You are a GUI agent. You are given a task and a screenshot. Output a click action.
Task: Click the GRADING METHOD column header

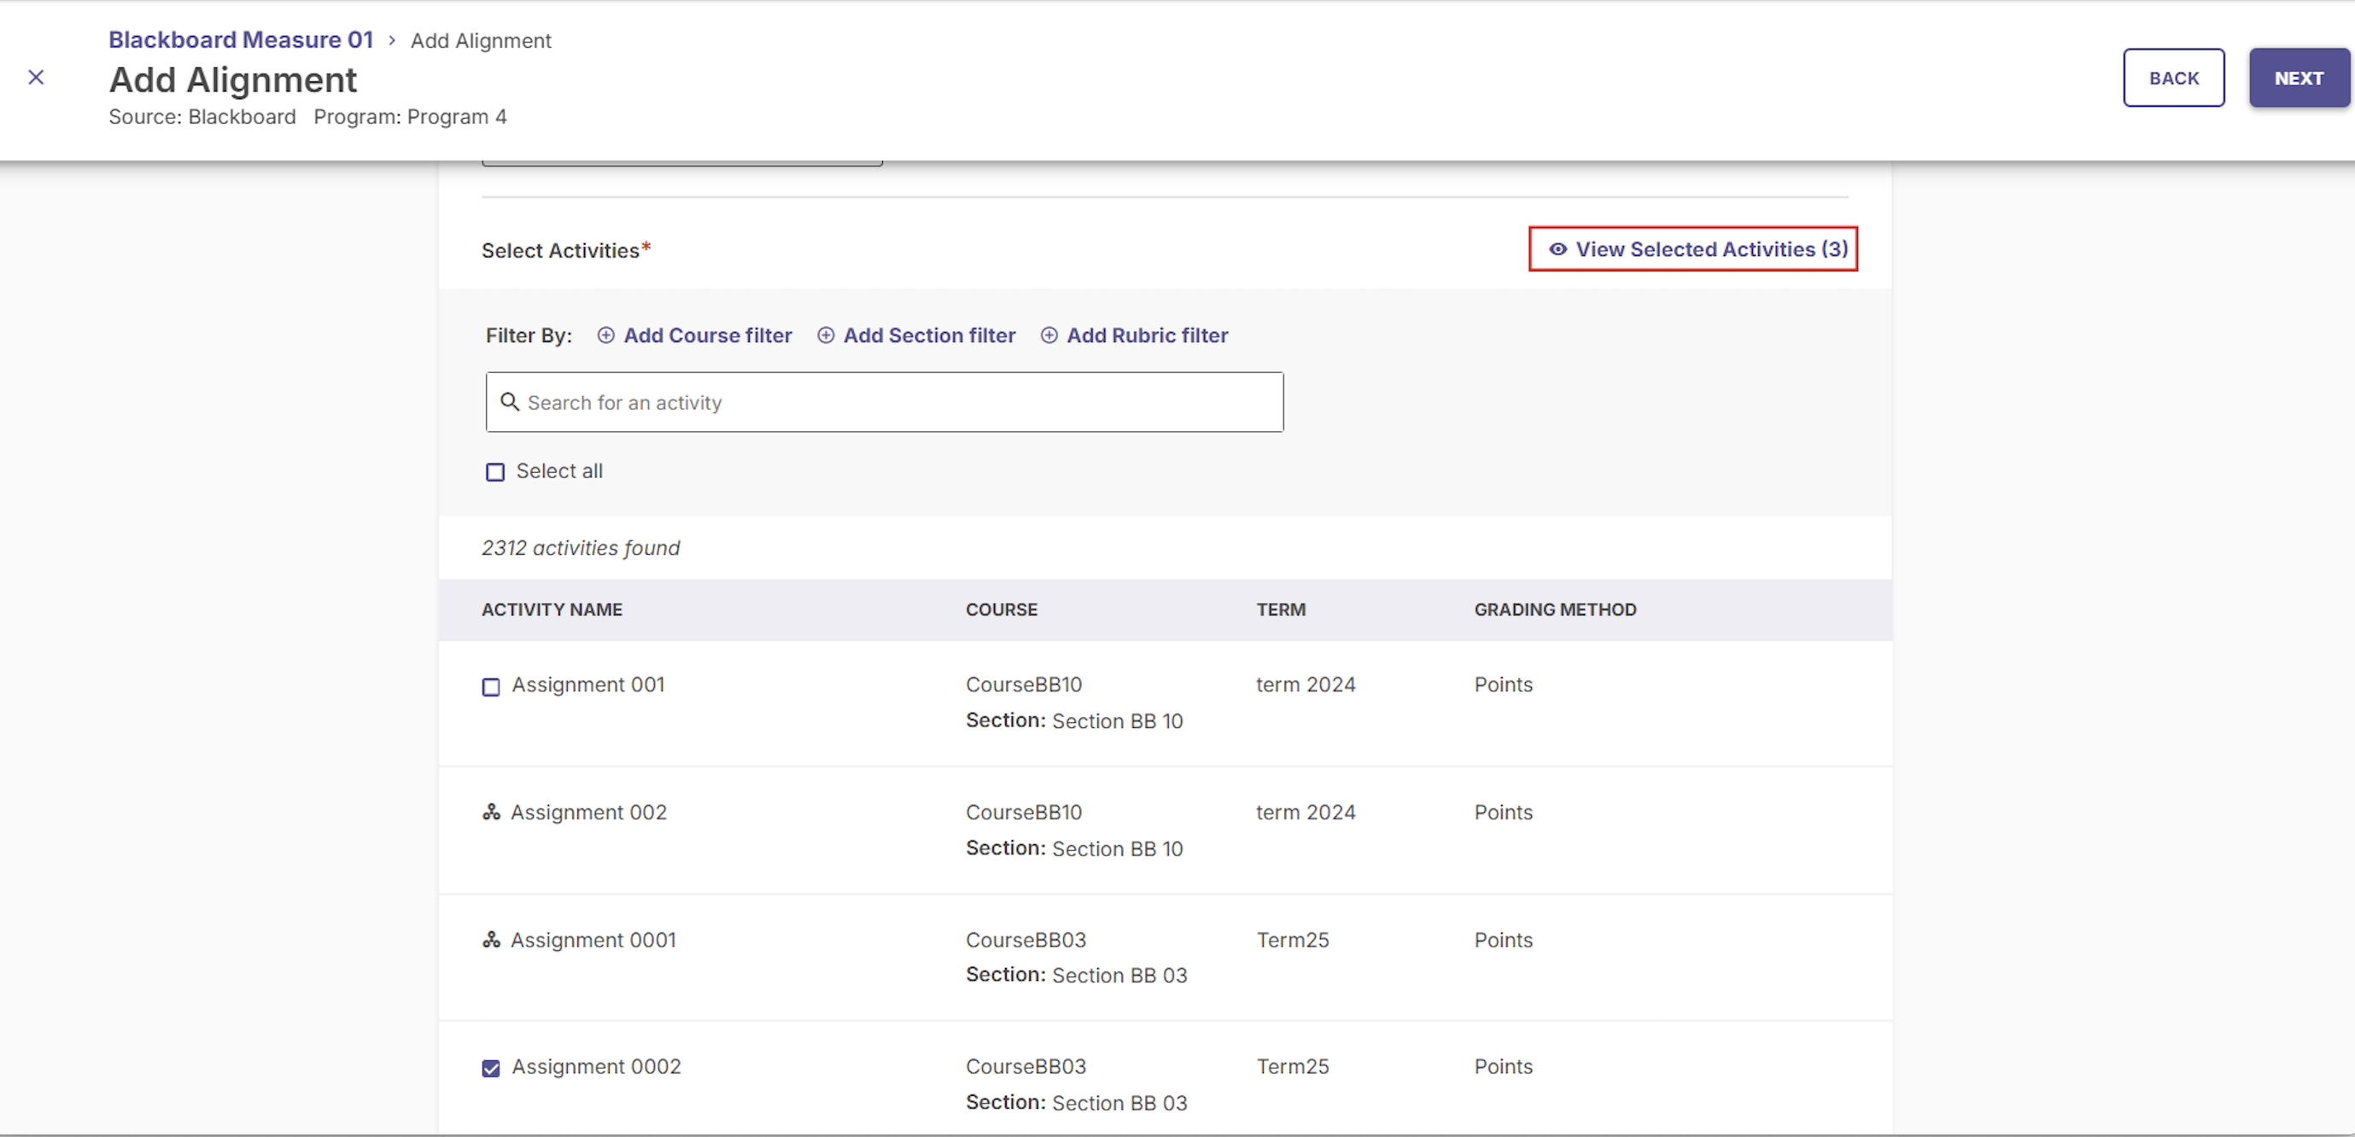click(x=1554, y=609)
